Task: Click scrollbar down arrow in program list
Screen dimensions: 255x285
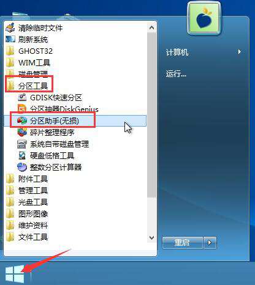Action: point(151,238)
